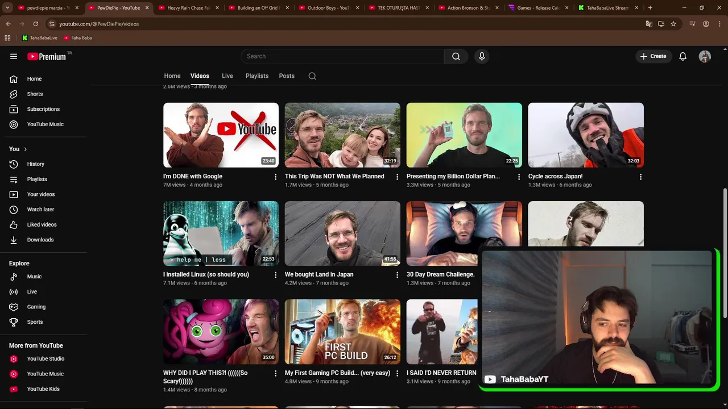Go back with browser back arrow
728x409 pixels.
8,24
